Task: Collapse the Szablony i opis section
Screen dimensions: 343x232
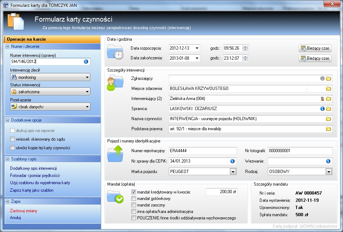Action: [x=8, y=159]
